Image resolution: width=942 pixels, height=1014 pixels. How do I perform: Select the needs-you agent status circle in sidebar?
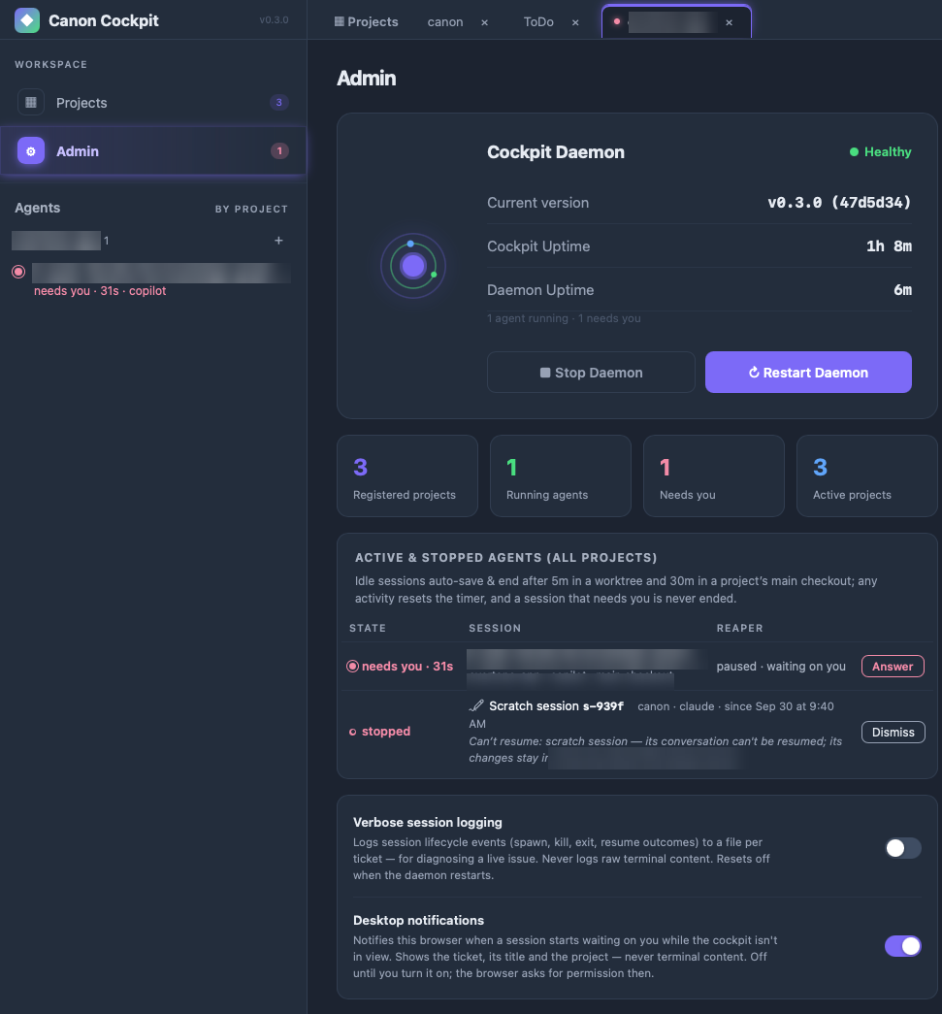pyautogui.click(x=18, y=272)
